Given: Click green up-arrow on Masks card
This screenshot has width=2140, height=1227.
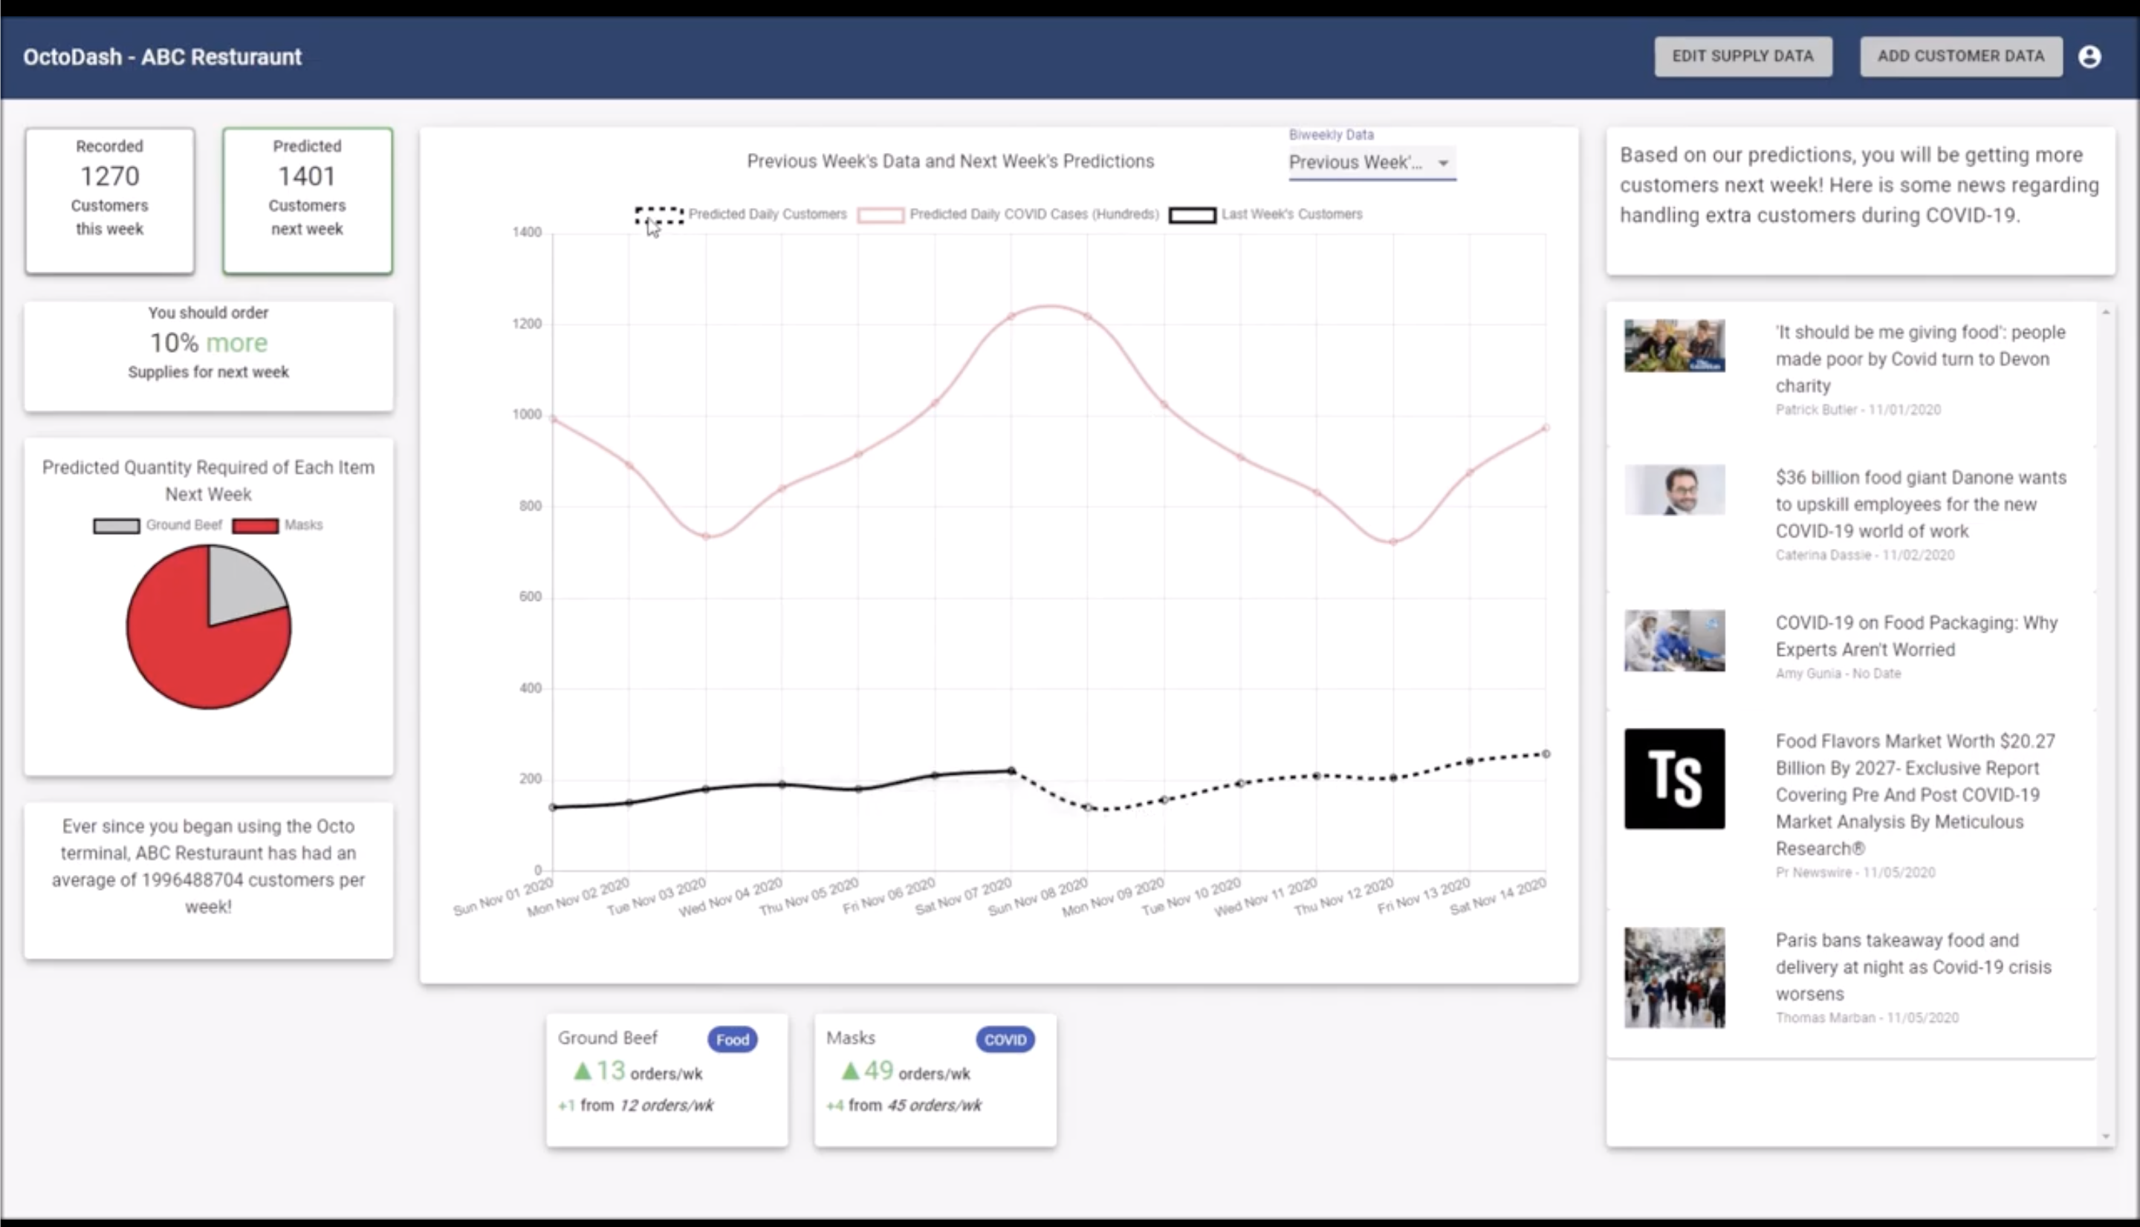Looking at the screenshot, I should [849, 1071].
